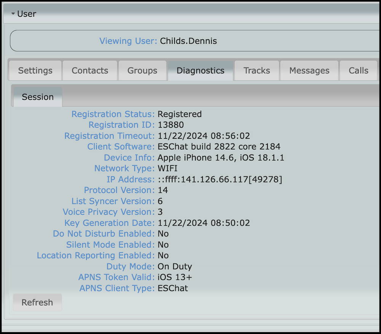Screen dimensions: 381x334
Task: Switch to the Settings tab
Action: pyautogui.click(x=35, y=70)
